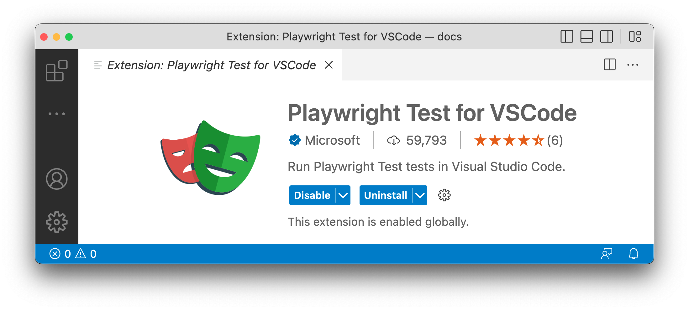This screenshot has height=310, width=689.
Task: Open the Extensions view in the activity bar
Action: pyautogui.click(x=57, y=71)
